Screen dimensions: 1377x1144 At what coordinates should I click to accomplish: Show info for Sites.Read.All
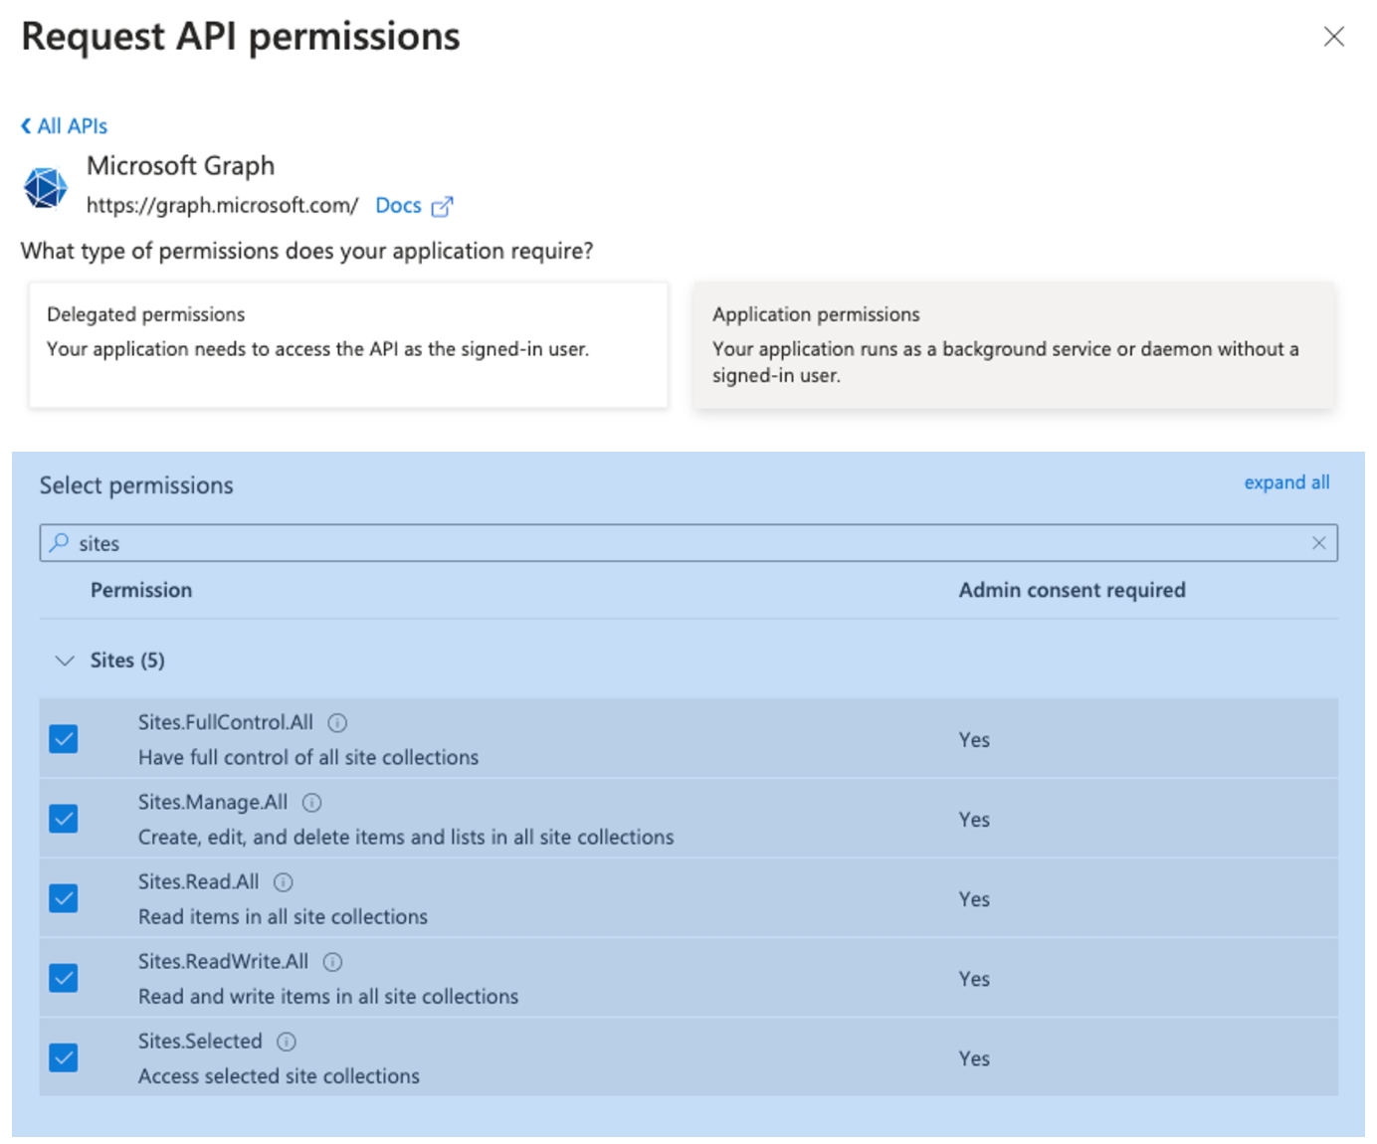283,882
